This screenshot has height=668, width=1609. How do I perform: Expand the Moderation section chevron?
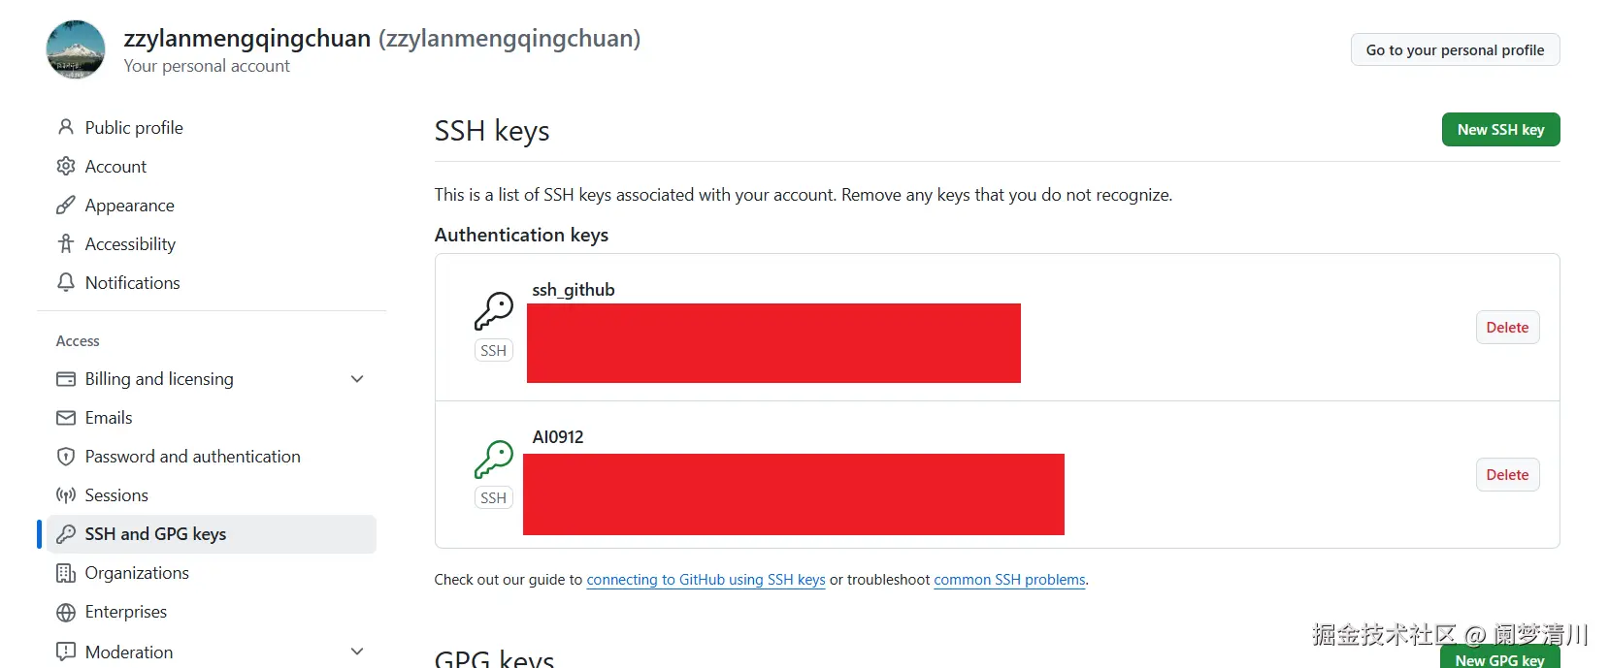pos(357,652)
